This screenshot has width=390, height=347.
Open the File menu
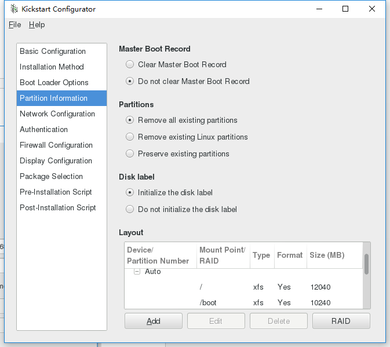(14, 24)
